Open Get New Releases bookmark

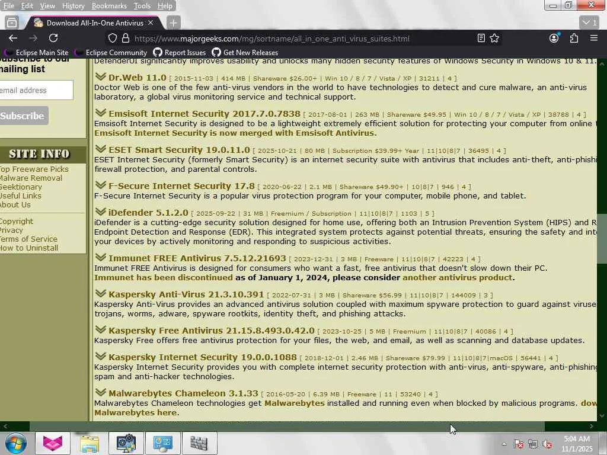[x=245, y=53]
